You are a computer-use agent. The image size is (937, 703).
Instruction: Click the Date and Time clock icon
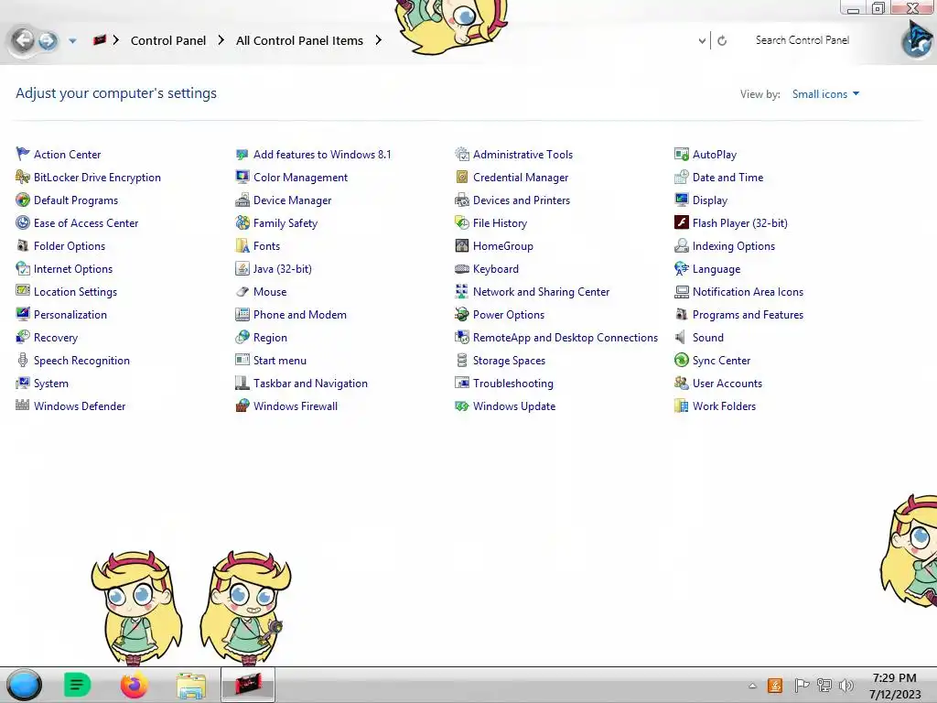681,177
